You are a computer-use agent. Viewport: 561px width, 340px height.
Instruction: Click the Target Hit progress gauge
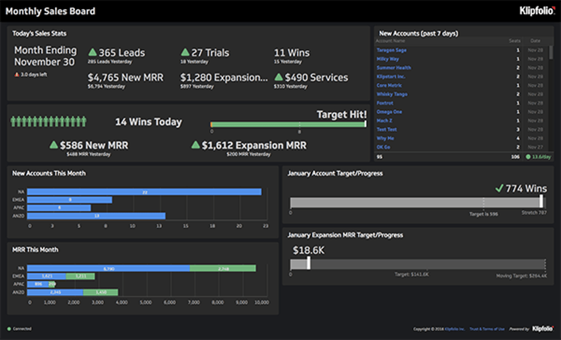click(x=288, y=123)
